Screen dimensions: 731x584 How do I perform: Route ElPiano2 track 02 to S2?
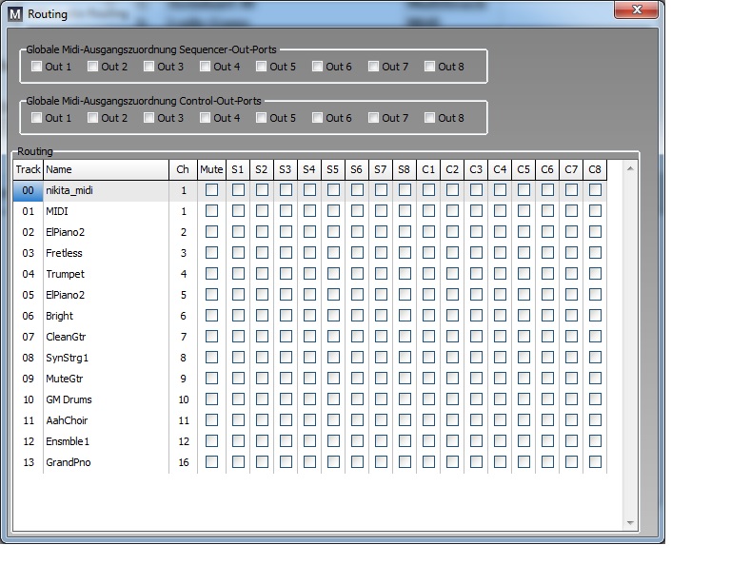pos(262,232)
